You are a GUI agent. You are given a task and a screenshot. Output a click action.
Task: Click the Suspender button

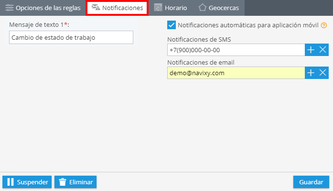coord(27,182)
